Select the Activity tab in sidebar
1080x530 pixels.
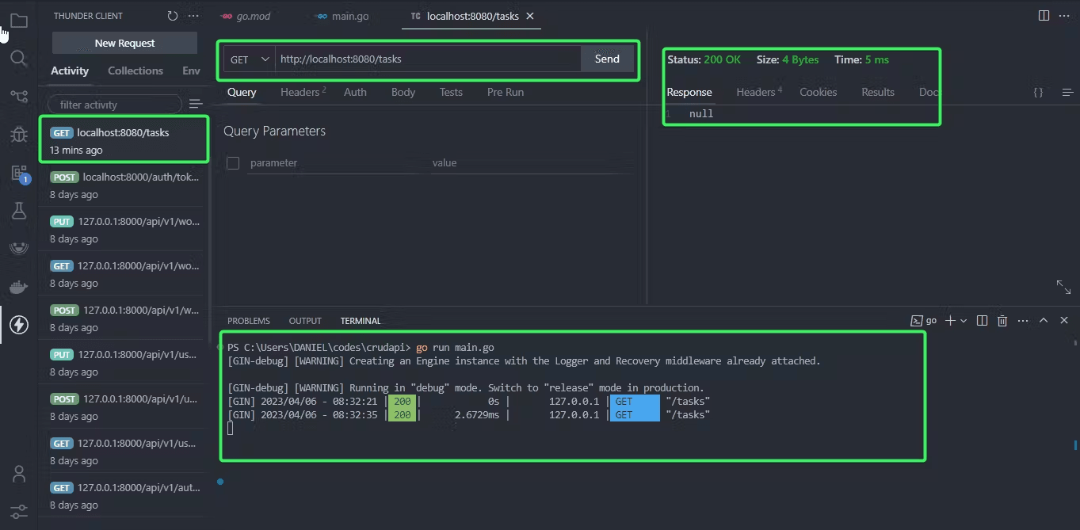point(70,71)
